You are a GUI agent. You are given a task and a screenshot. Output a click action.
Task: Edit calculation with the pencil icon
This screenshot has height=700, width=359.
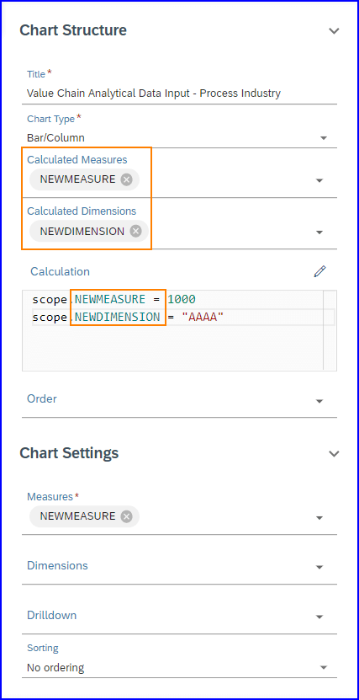(x=319, y=271)
